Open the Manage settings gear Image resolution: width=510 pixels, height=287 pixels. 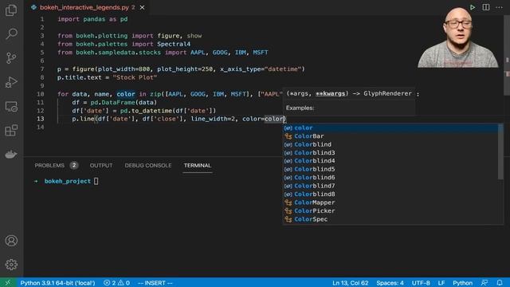coord(11,265)
